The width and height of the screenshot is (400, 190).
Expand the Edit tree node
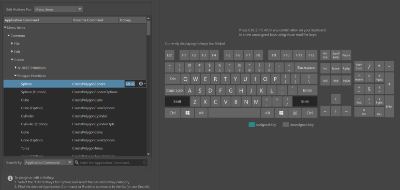click(12, 52)
